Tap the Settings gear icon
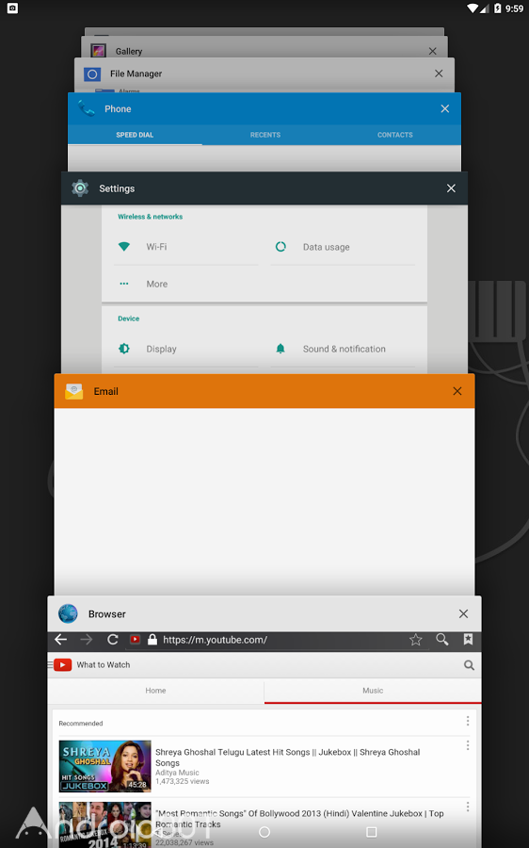Viewport: 529px width, 848px height. click(80, 188)
